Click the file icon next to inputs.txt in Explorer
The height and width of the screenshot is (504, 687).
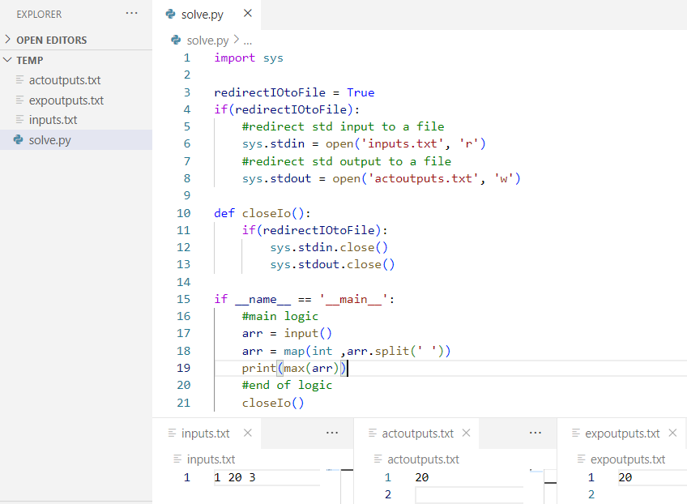(x=18, y=119)
